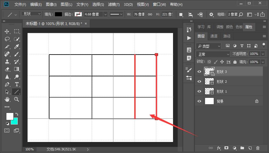The width and height of the screenshot is (269, 153).
Task: Select the Spot Healing Brush tool
Action: click(7, 54)
